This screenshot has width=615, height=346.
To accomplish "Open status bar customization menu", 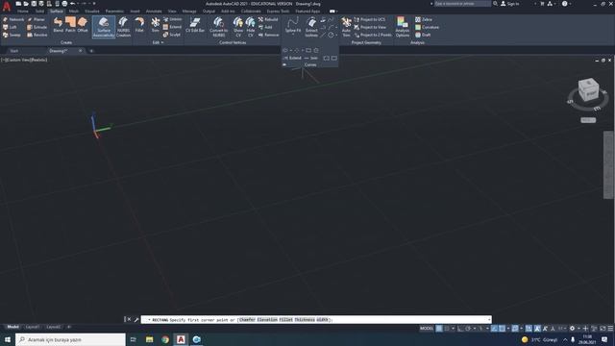I will [610, 329].
